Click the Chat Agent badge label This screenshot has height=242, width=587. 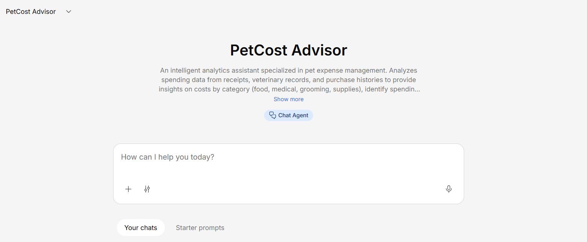tap(293, 115)
